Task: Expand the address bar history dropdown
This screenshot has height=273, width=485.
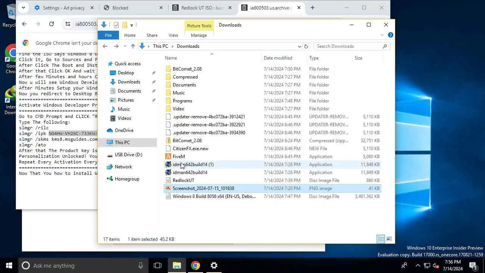Action: pyautogui.click(x=299, y=46)
